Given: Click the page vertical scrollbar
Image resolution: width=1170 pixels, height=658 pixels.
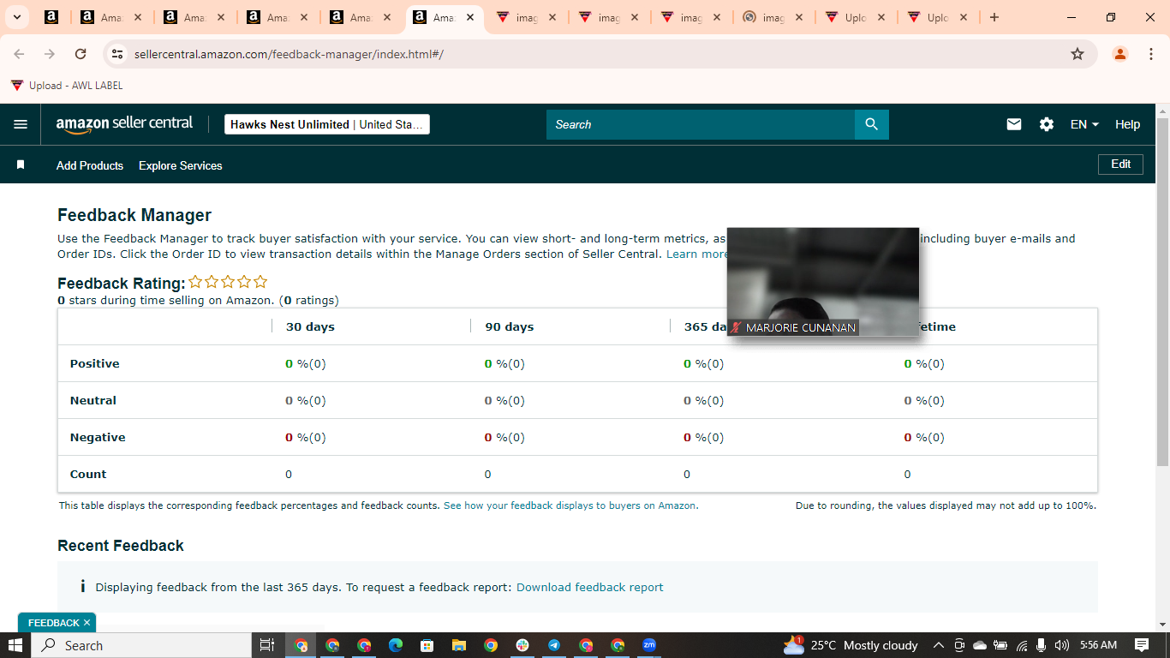Looking at the screenshot, I should tap(1162, 291).
